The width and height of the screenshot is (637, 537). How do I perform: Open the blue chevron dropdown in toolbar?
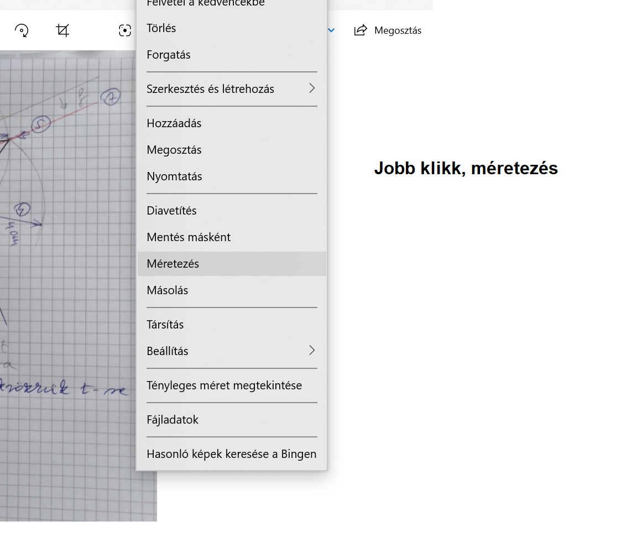[x=331, y=30]
